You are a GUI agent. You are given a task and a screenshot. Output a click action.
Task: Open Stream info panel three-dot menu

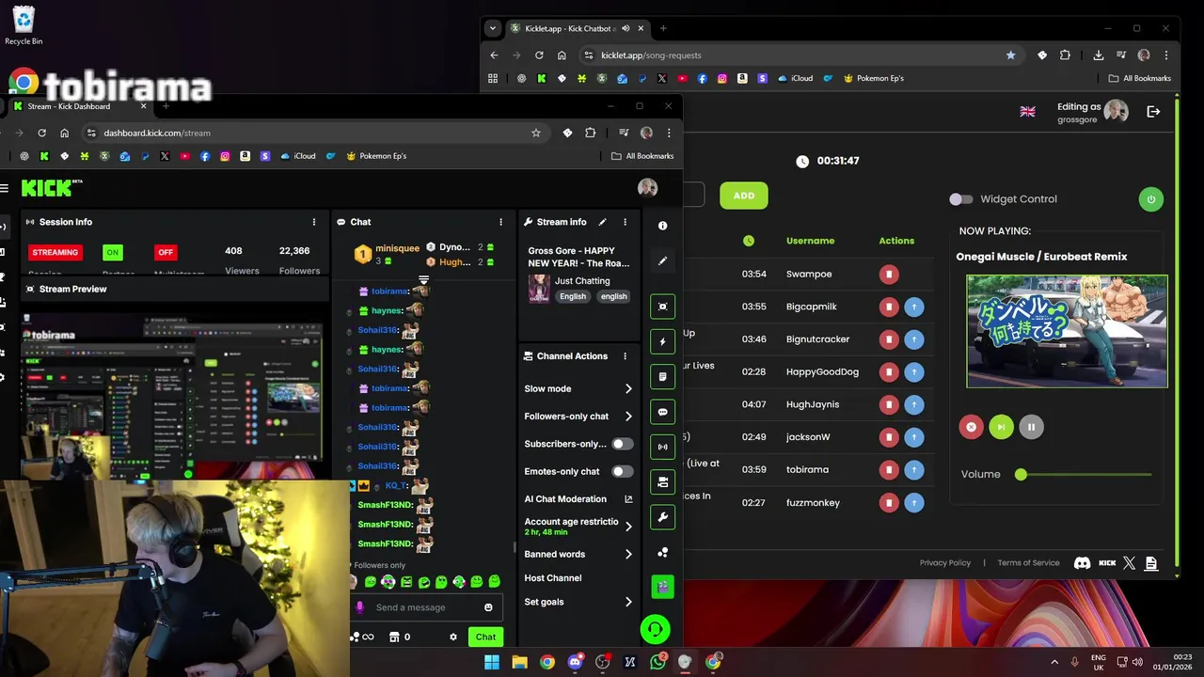point(625,222)
